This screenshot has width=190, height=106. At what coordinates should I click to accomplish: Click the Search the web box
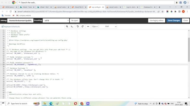(x=96, y=3)
